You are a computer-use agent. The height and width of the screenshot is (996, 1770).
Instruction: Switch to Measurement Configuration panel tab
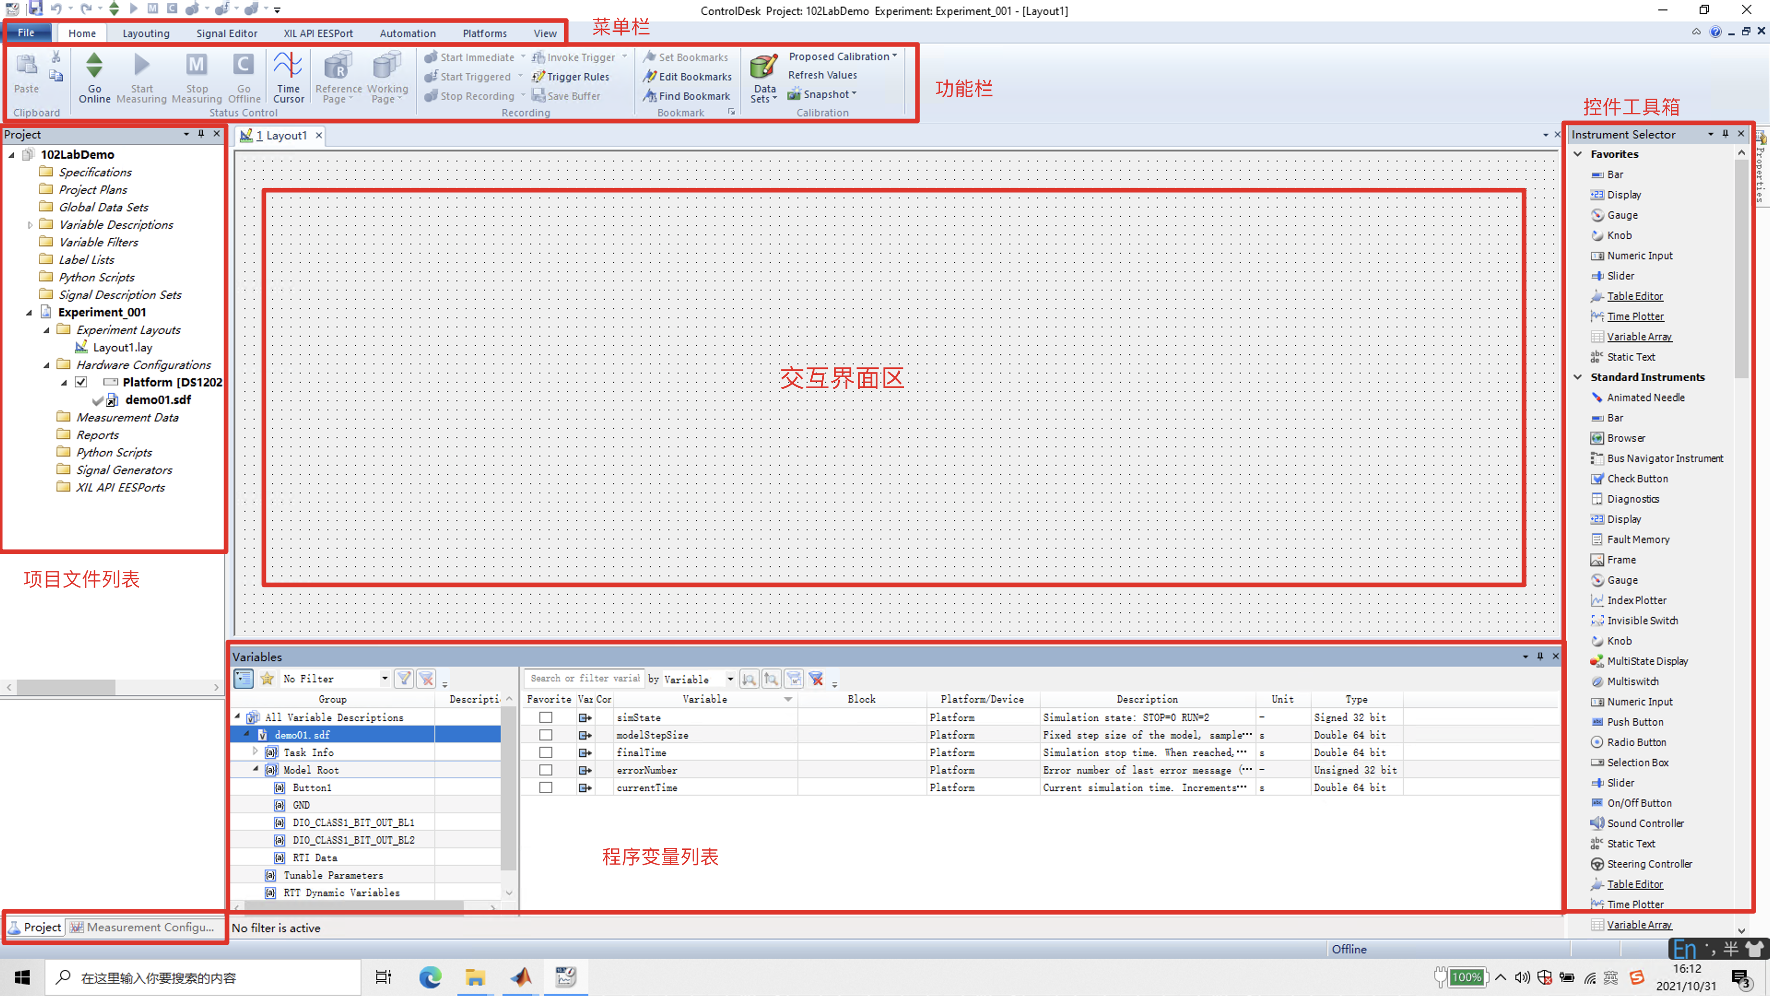(142, 927)
